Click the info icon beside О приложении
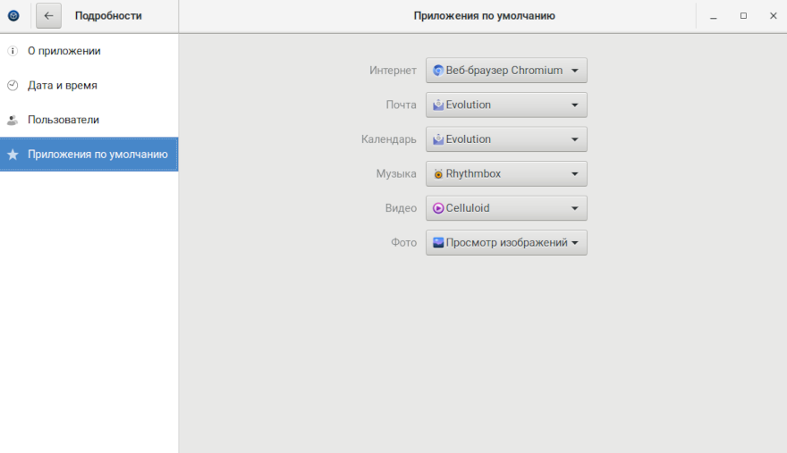787x453 pixels. point(13,51)
